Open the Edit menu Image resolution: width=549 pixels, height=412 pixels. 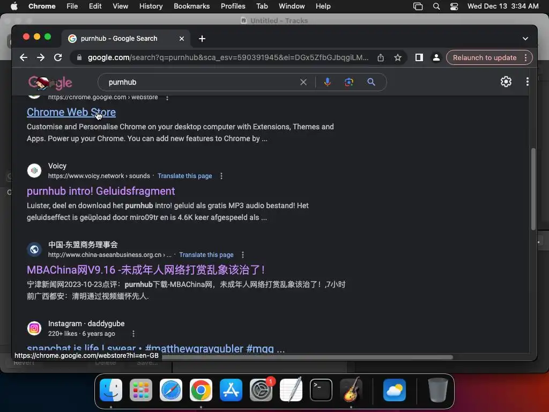click(x=95, y=6)
